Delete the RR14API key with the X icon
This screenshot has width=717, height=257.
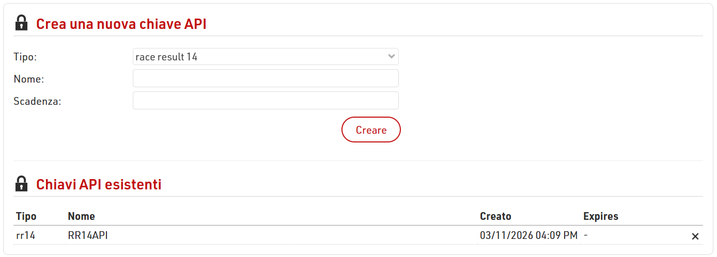click(695, 236)
